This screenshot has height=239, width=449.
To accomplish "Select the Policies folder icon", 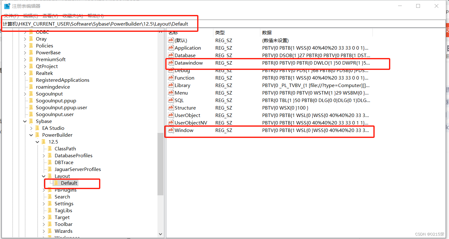I will pos(31,46).
